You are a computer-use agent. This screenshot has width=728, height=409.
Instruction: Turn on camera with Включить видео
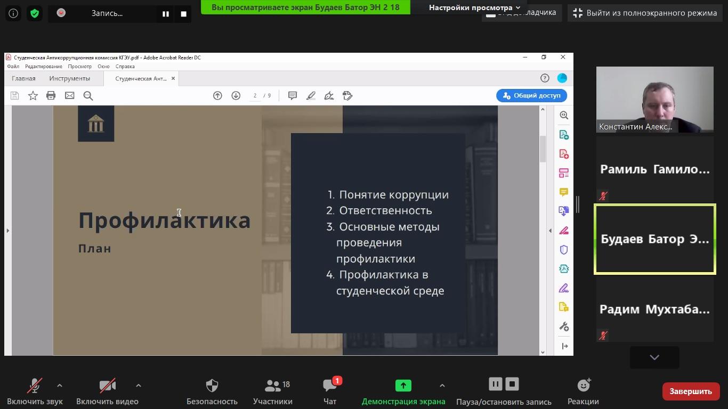[107, 391]
